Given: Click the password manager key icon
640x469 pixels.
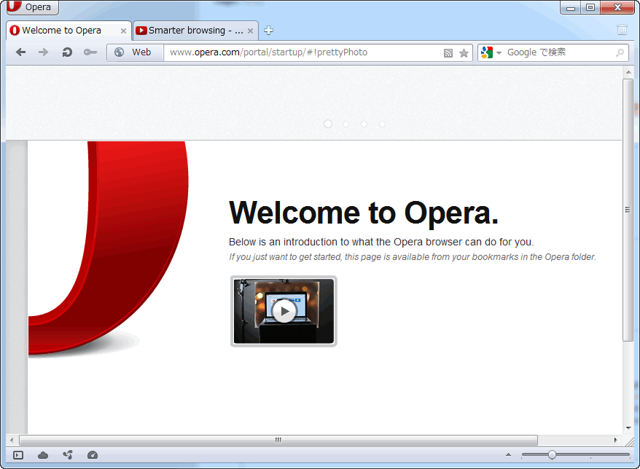Looking at the screenshot, I should [x=90, y=52].
